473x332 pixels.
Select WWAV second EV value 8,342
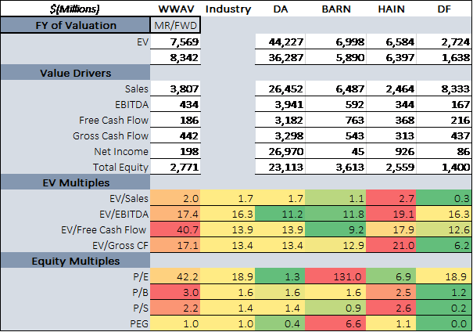click(176, 57)
